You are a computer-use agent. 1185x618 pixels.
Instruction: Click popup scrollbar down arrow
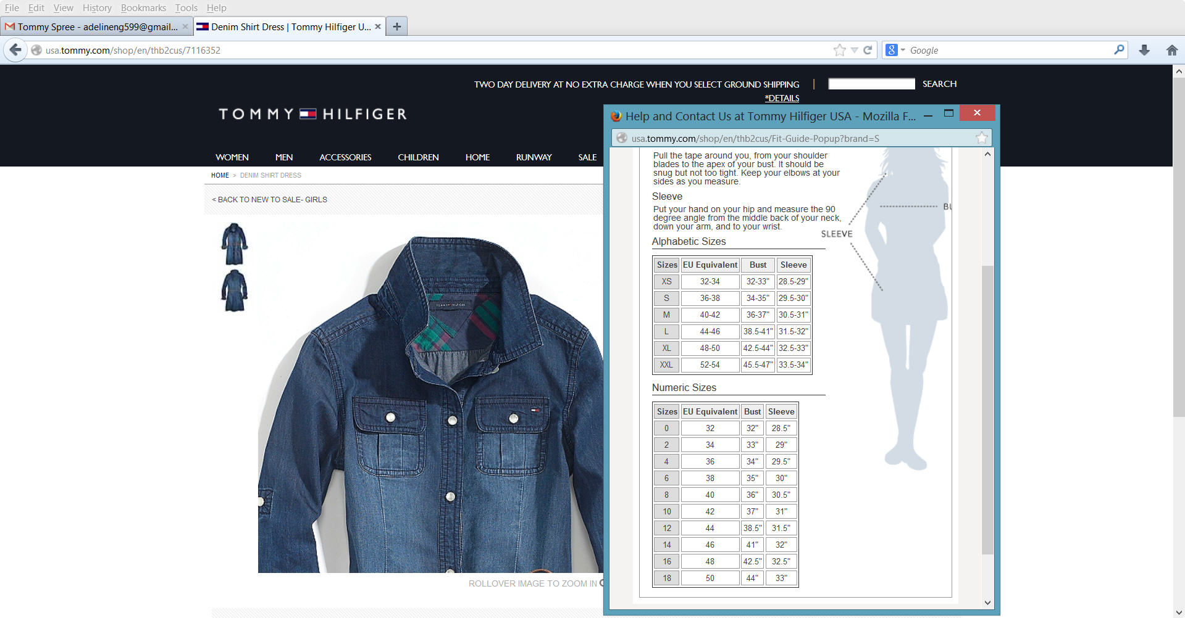pyautogui.click(x=987, y=603)
